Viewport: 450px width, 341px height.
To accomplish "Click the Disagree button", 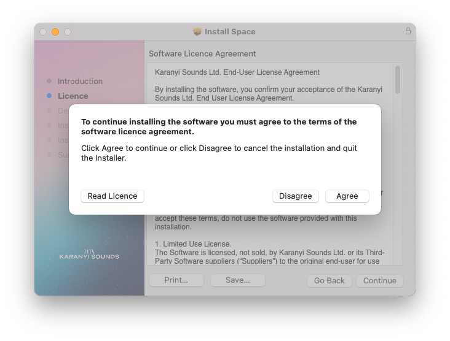I will click(x=295, y=196).
